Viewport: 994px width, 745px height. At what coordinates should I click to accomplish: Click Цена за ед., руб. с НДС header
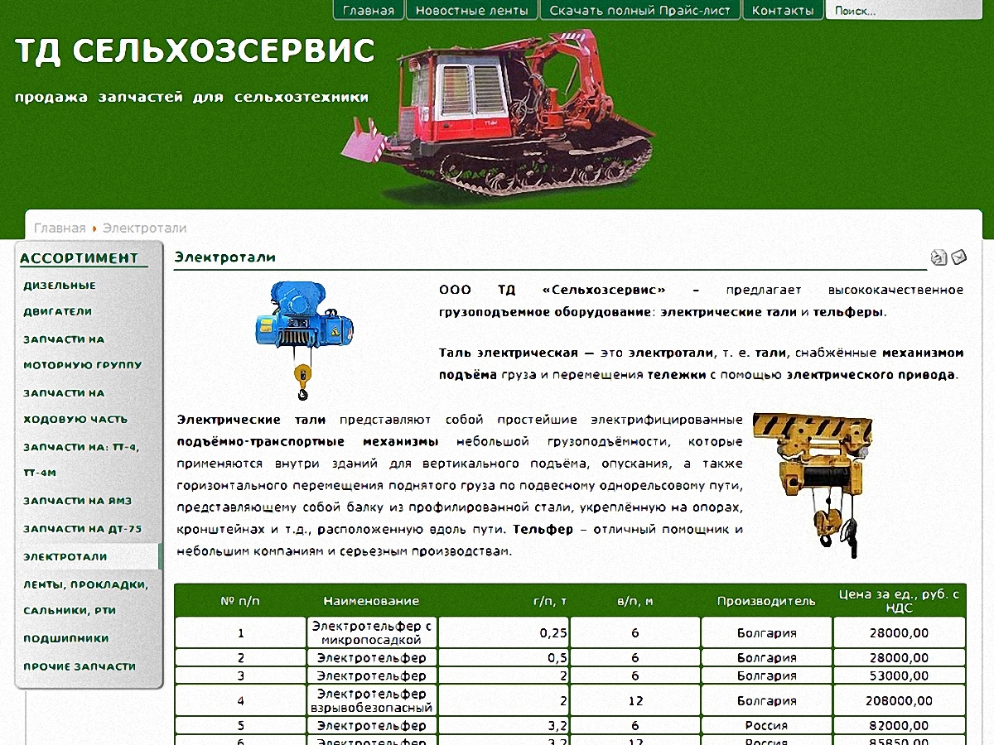pyautogui.click(x=899, y=601)
